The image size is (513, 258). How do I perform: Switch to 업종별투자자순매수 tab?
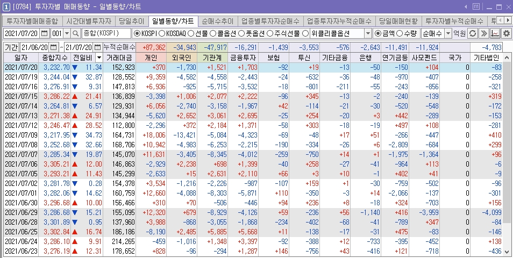pyautogui.click(x=270, y=21)
